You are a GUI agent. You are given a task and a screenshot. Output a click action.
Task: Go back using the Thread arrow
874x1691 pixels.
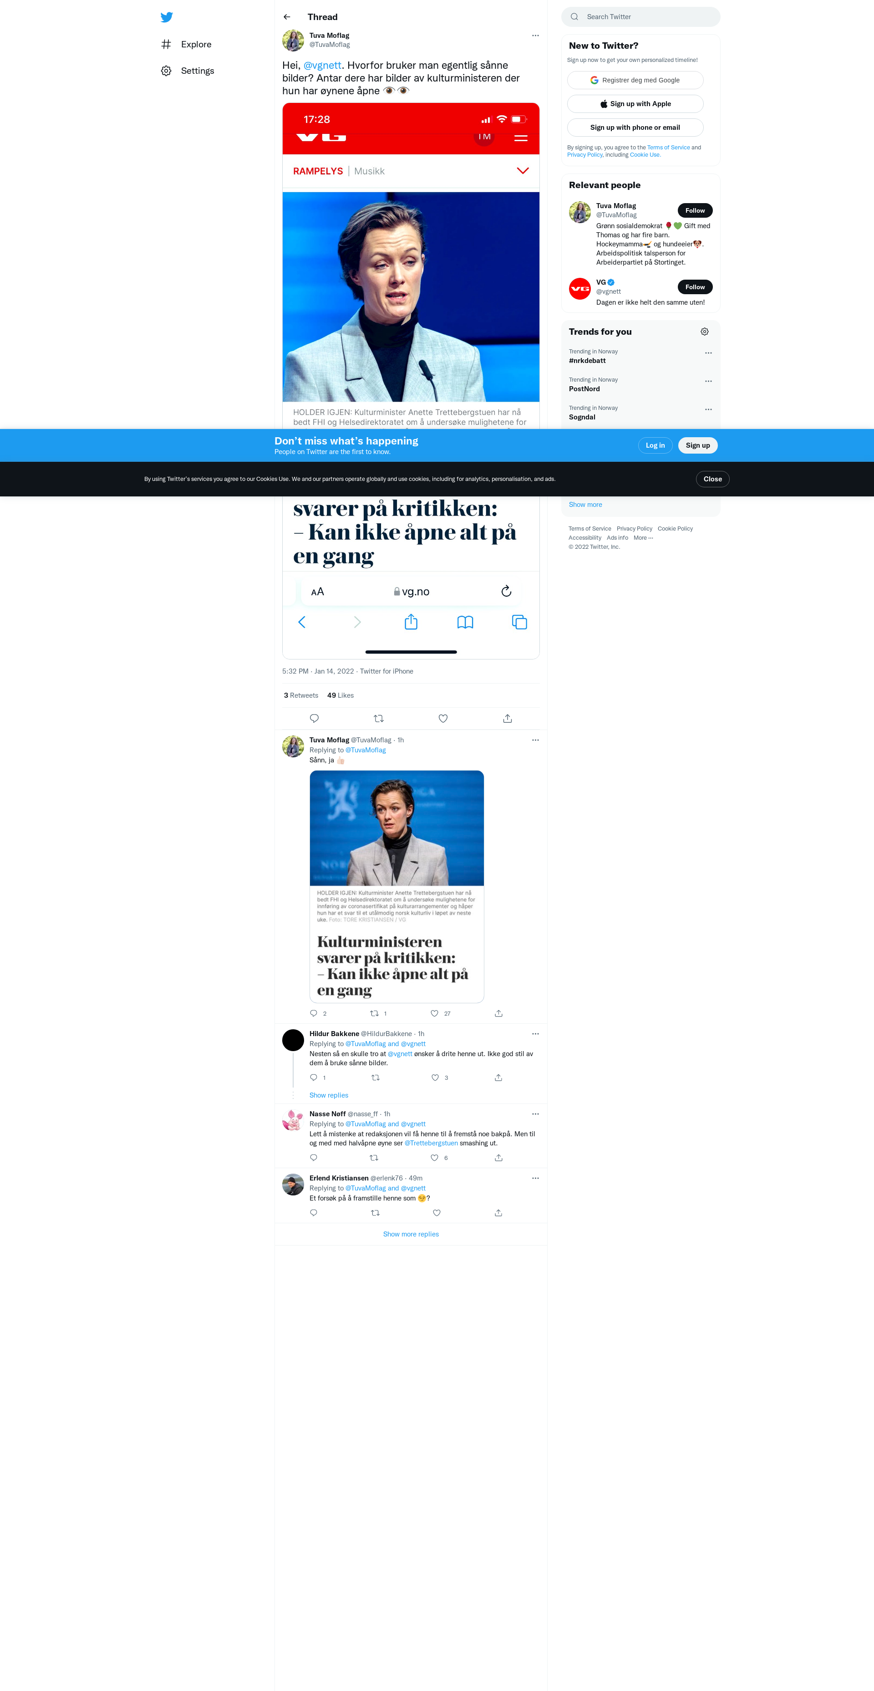click(287, 17)
